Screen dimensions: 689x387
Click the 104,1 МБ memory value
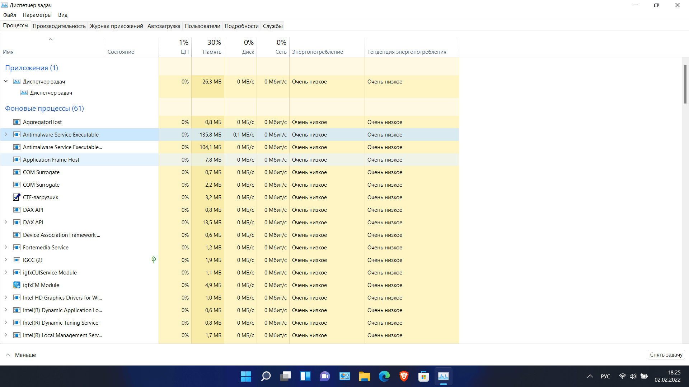pos(210,147)
